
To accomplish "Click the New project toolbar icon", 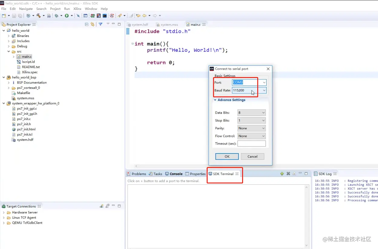I will [x=4, y=16].
